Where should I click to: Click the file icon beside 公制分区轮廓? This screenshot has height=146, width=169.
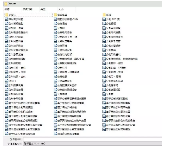click(6, 37)
